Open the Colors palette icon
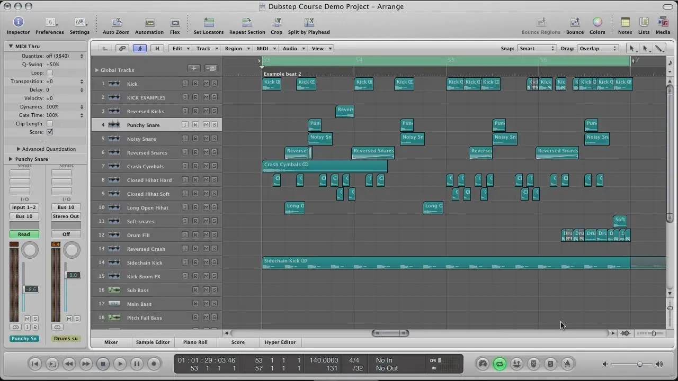 (597, 22)
